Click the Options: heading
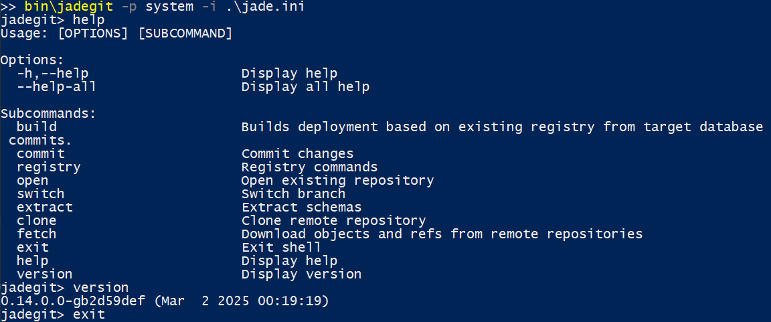 point(32,60)
